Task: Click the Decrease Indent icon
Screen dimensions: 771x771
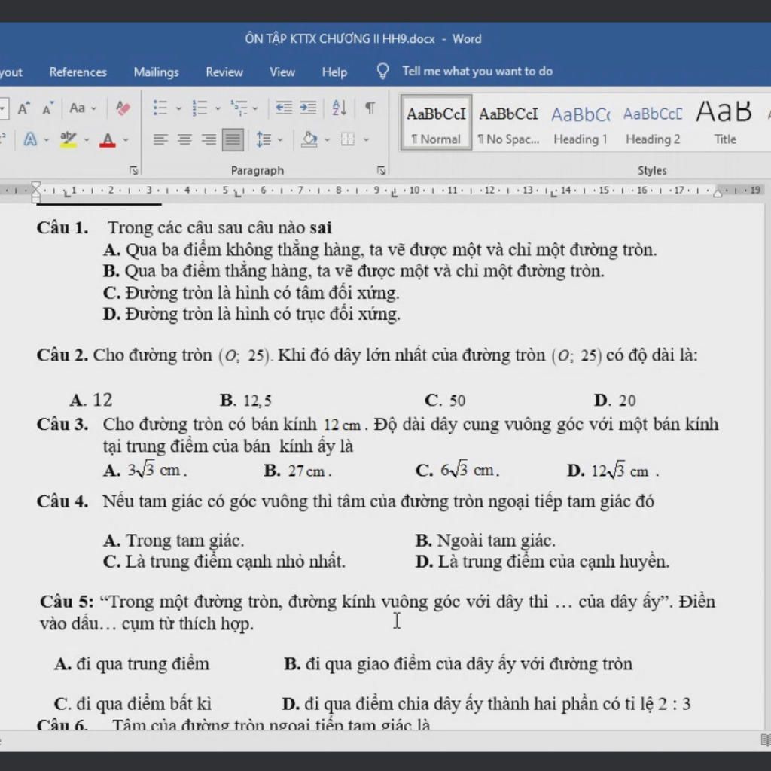Action: (x=284, y=108)
